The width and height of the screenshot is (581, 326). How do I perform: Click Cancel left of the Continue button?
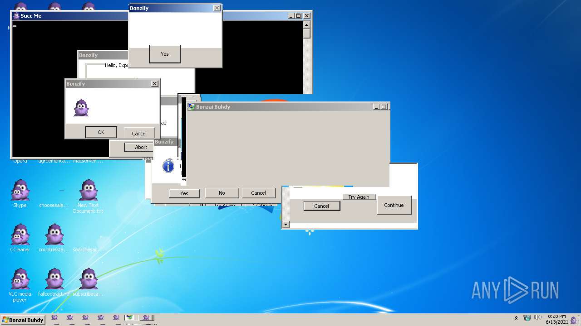(x=321, y=206)
